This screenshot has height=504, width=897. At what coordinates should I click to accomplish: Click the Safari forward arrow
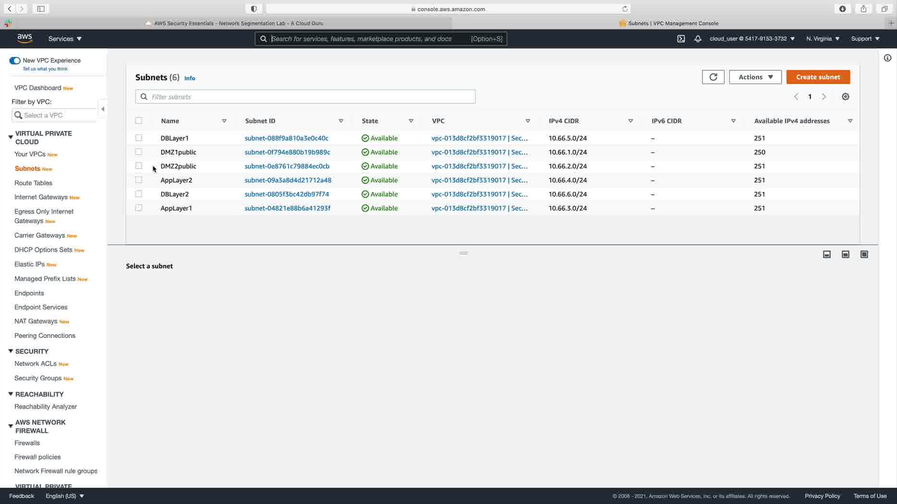click(22, 9)
